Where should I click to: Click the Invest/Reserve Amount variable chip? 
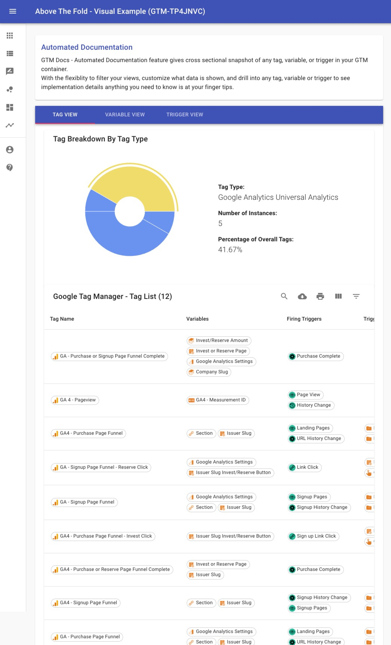[219, 340]
